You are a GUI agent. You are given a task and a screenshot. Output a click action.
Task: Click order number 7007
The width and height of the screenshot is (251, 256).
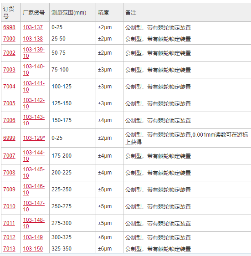coord(9,156)
